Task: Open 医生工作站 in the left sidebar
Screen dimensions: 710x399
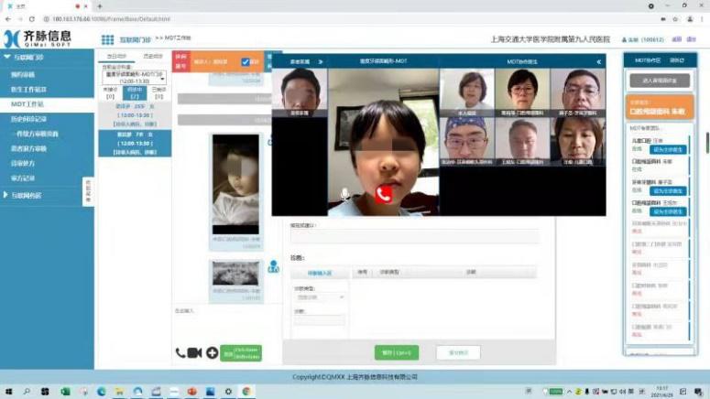Action: pyautogui.click(x=27, y=90)
